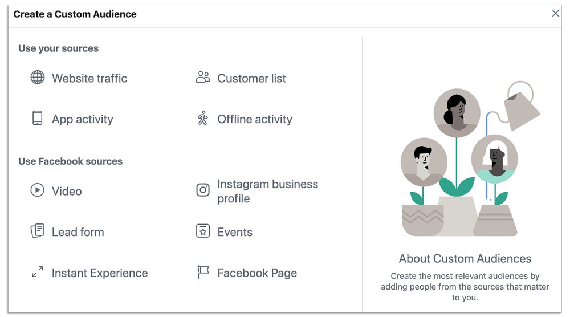Click the starred calendar Events icon
Screen dimensions: 570x317
click(203, 231)
